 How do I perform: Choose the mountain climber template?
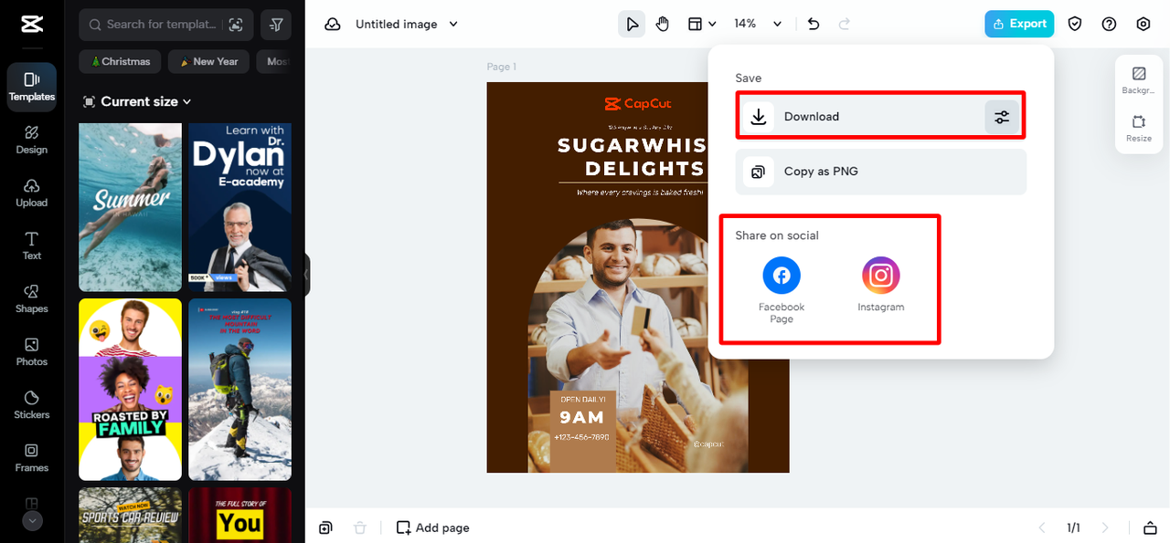[239, 390]
